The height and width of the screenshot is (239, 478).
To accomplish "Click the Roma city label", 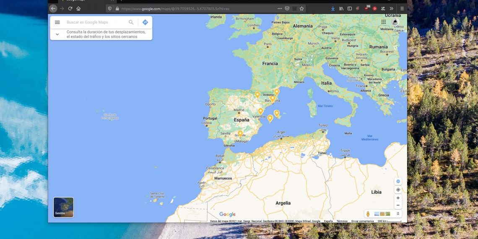I will pyautogui.click(x=334, y=91).
